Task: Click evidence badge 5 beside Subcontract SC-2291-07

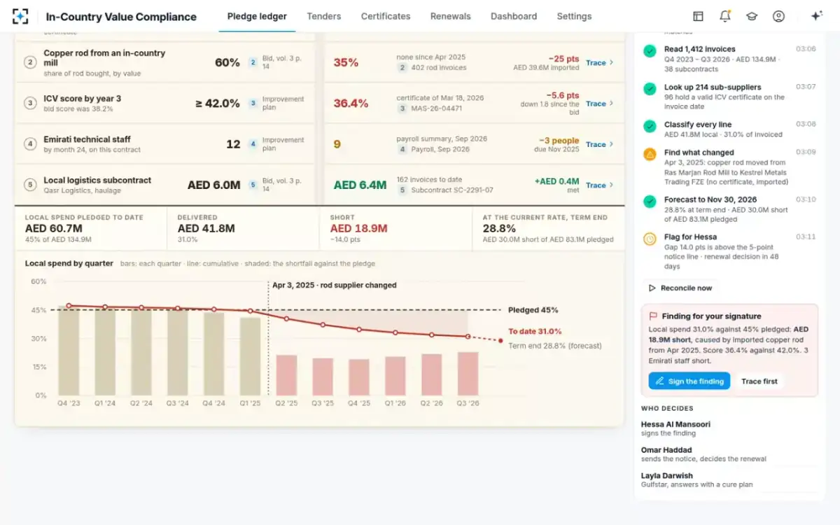Action: coord(402,190)
